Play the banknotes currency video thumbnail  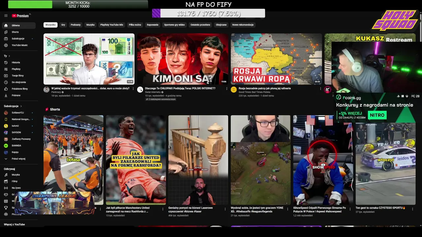point(89,59)
